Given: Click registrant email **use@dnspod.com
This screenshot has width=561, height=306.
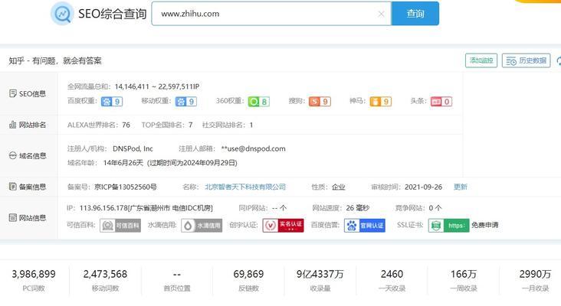Looking at the screenshot, I should [x=254, y=148].
